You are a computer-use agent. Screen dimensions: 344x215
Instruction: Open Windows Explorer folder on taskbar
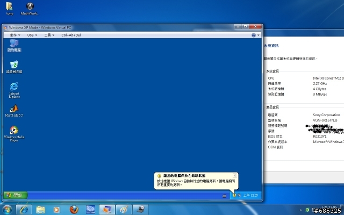click(41, 210)
